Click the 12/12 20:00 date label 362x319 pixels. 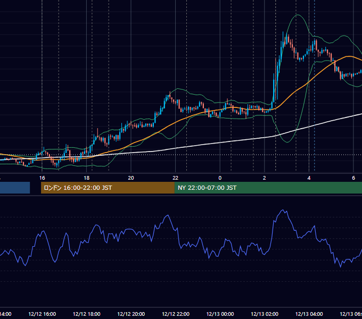[x=131, y=314]
